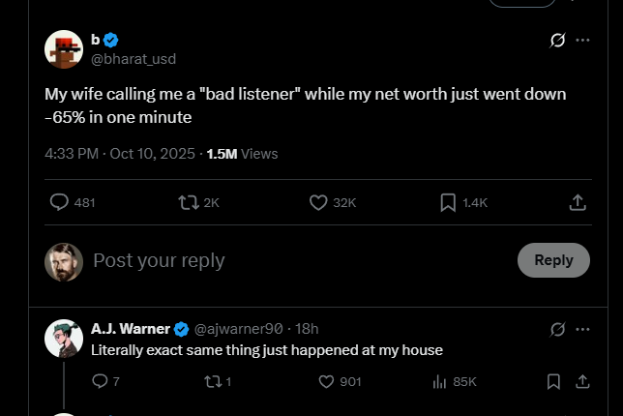Image resolution: width=623 pixels, height=416 pixels.
Task: Open more options on A.J. Warner's reply
Action: pos(582,329)
